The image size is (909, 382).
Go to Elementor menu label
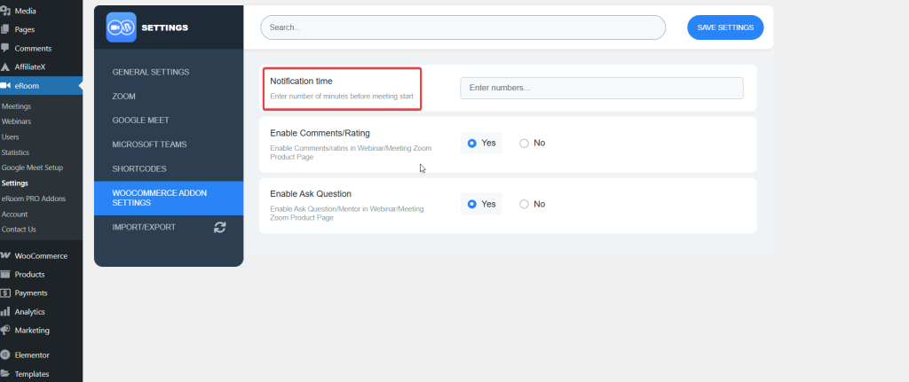point(32,355)
